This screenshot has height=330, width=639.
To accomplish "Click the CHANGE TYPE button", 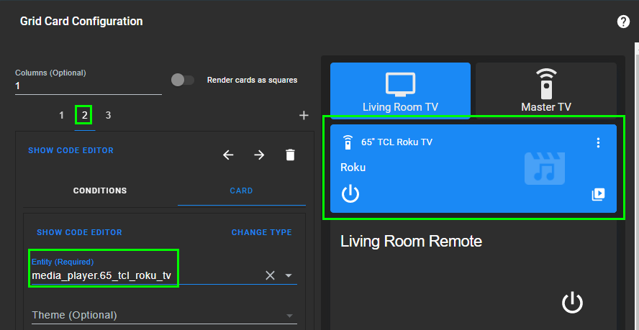I will pyautogui.click(x=262, y=232).
